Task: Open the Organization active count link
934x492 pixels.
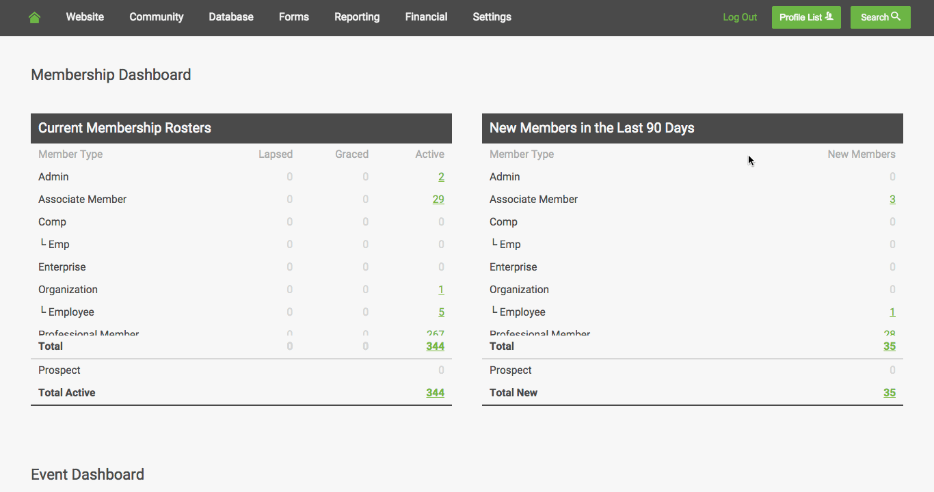Action: (x=441, y=290)
